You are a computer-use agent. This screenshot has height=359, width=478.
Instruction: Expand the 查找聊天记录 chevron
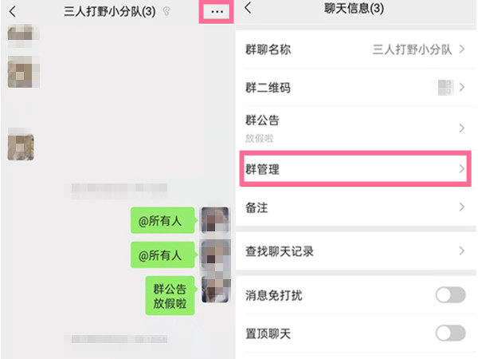pos(462,251)
